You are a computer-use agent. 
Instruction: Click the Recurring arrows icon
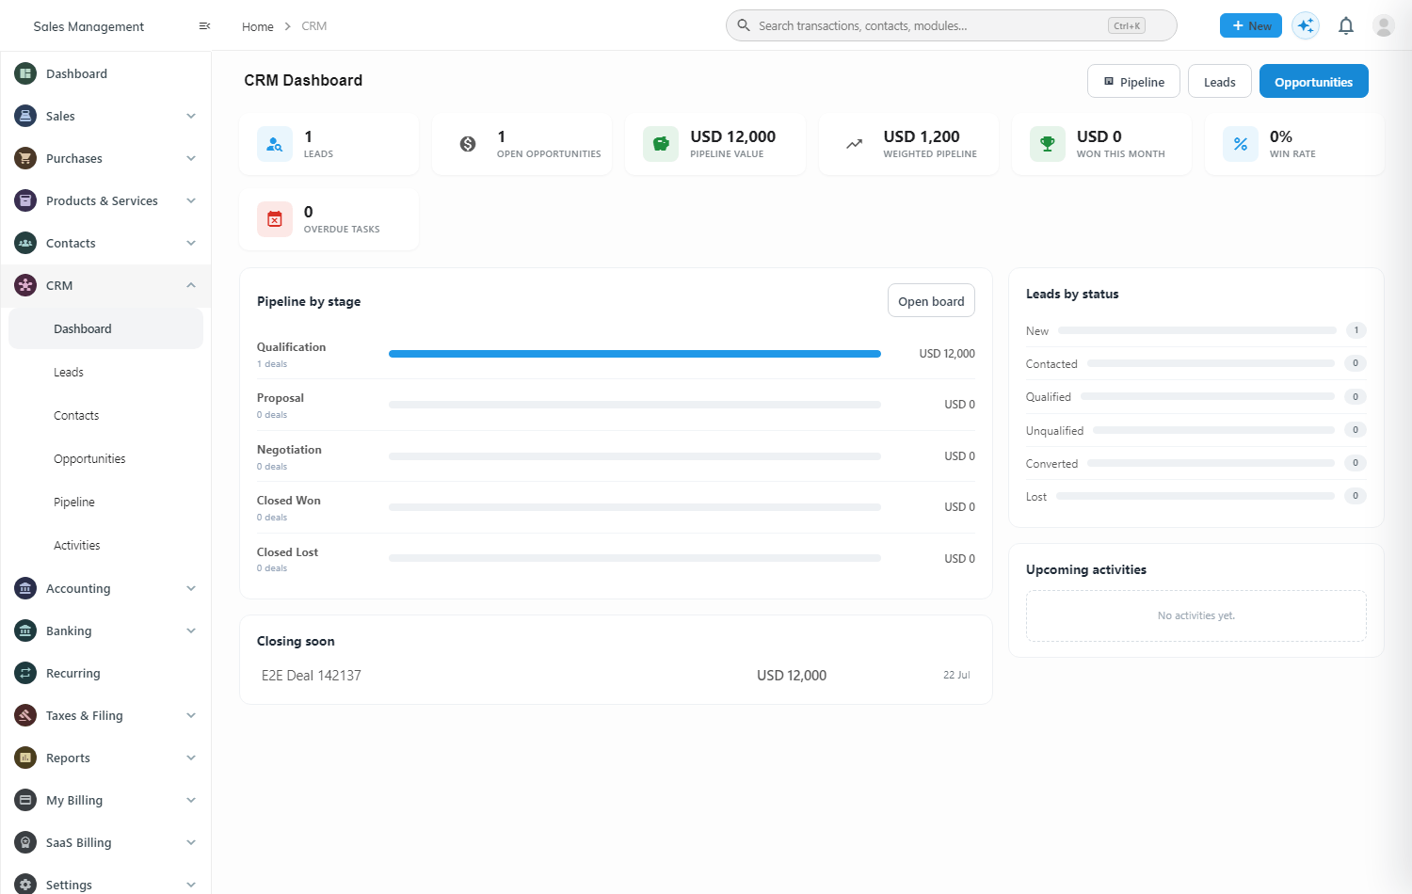pyautogui.click(x=25, y=673)
